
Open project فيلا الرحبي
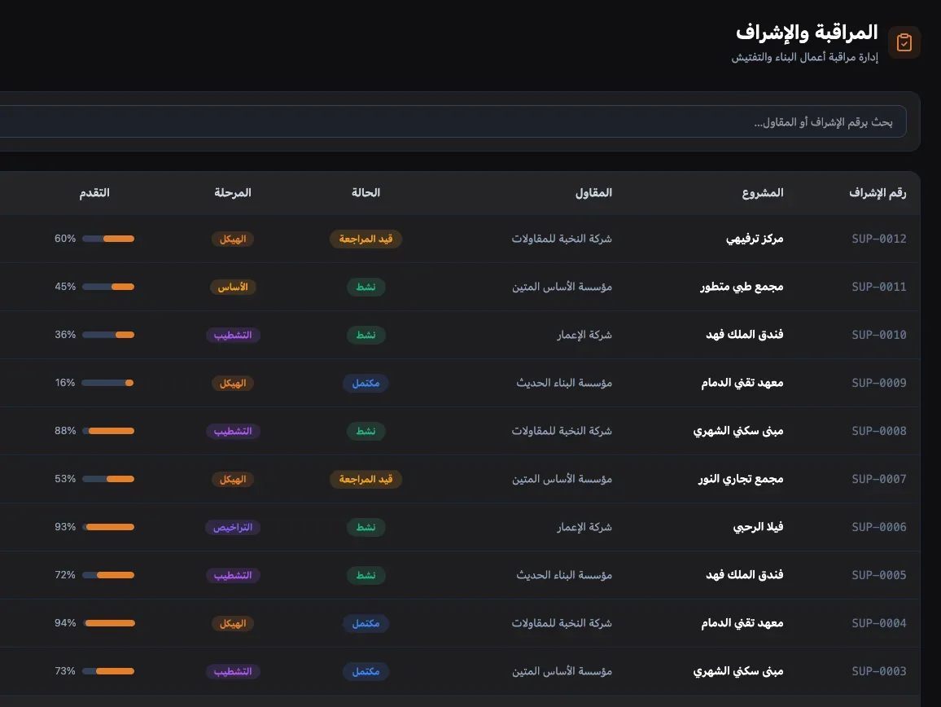[758, 527]
